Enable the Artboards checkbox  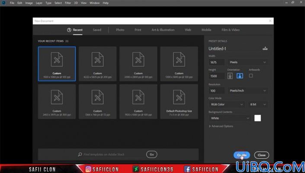click(251, 76)
